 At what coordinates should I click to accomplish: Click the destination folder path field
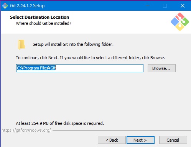[80, 68]
